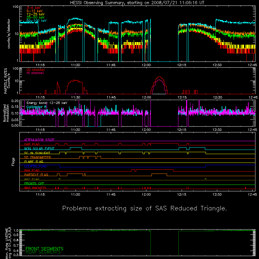Click the FRONT SEGMENTS legend label
Viewport: 259px width, 259px height.
44,249
